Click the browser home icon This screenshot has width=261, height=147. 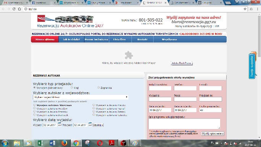19,9
